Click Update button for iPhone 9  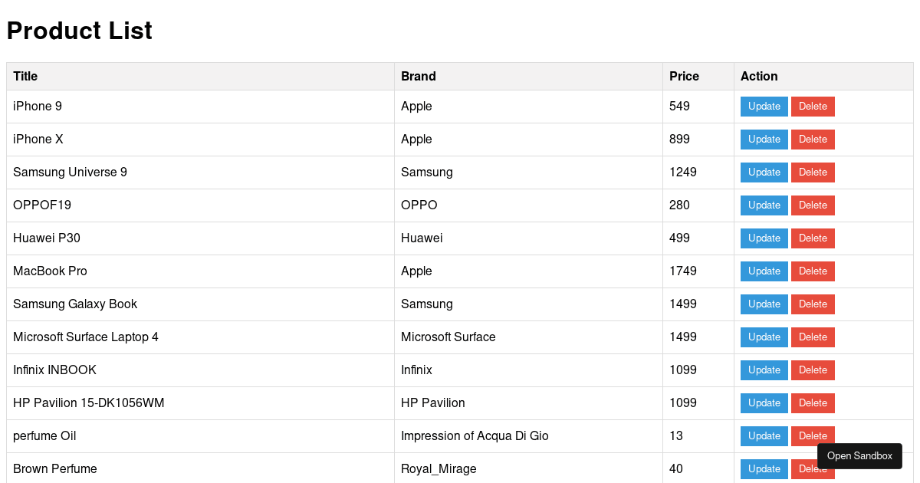tap(764, 107)
